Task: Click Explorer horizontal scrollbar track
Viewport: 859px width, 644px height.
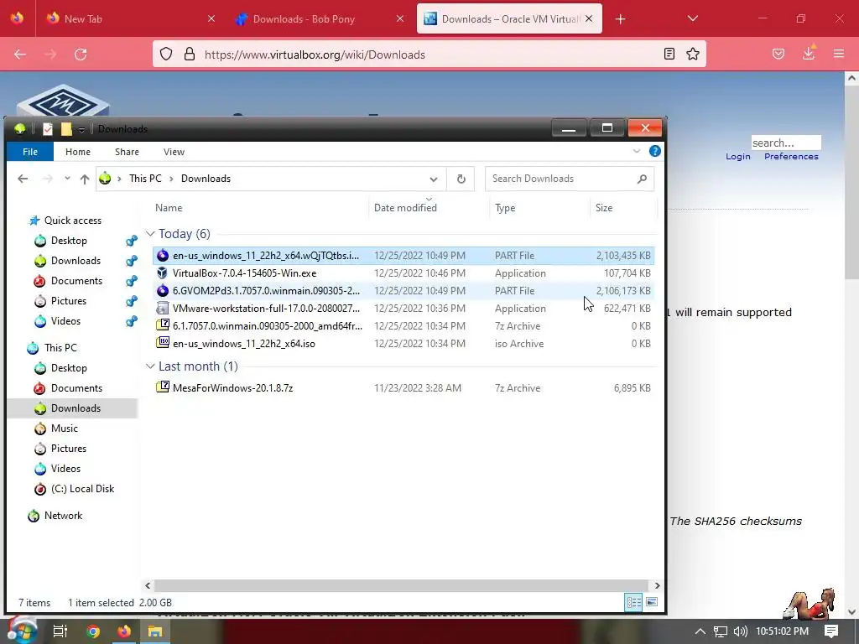Action: pos(402,585)
